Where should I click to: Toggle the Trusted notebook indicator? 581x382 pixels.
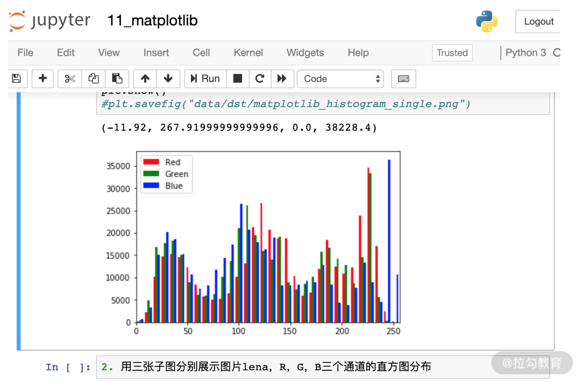pos(452,53)
